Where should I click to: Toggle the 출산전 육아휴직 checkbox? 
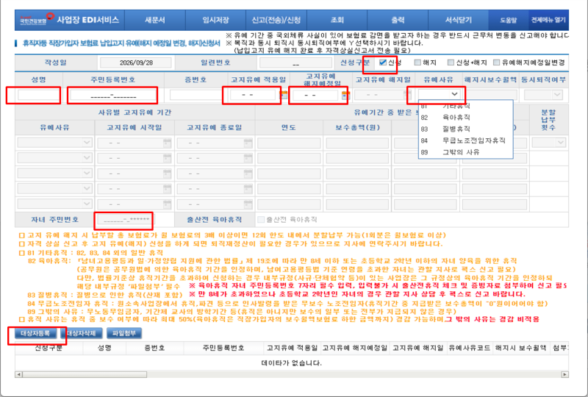pyautogui.click(x=261, y=220)
